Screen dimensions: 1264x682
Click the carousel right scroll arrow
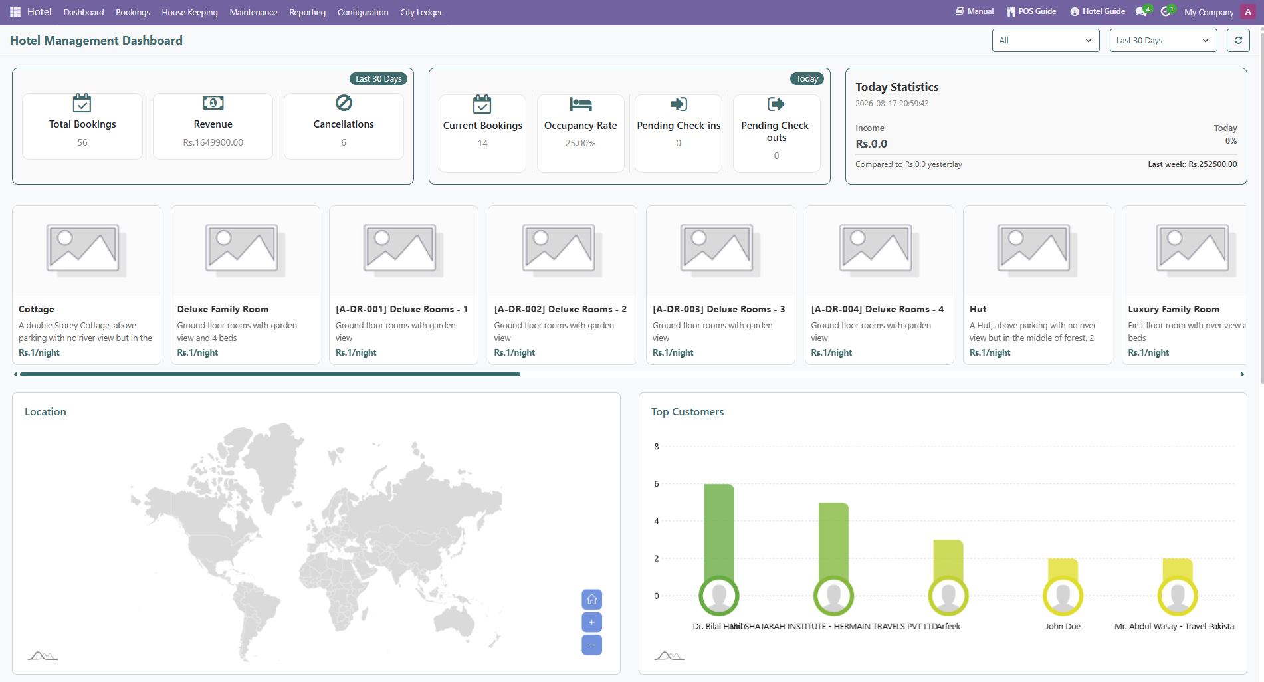tap(1242, 374)
